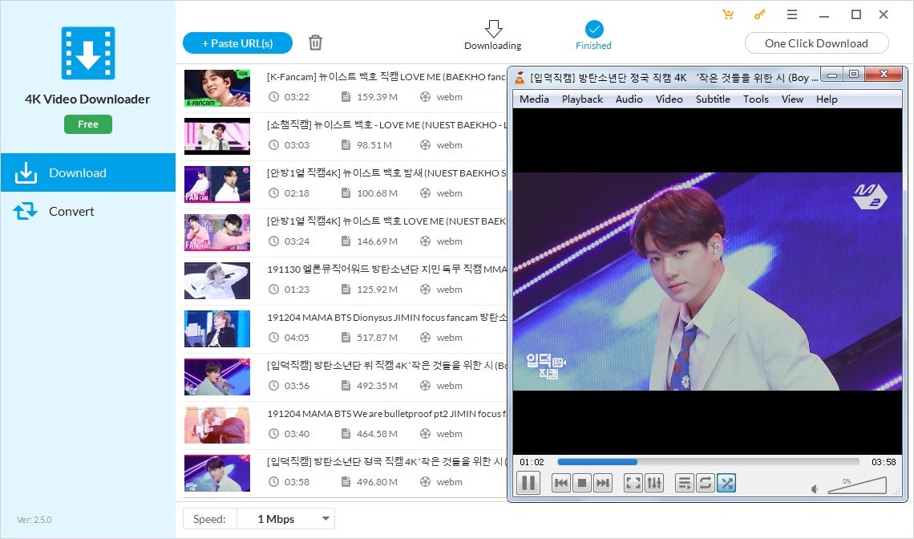Skip to next media in VLC
The height and width of the screenshot is (539, 914).
603,483
